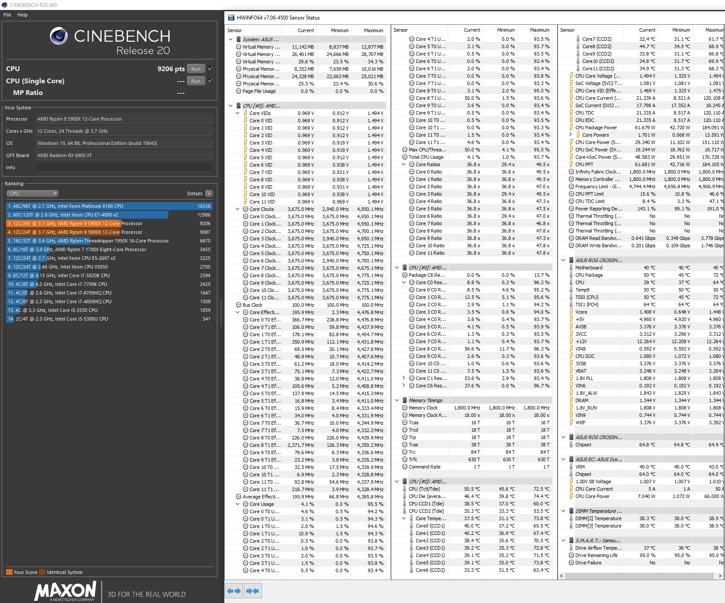Image resolution: width=725 pixels, height=603 pixels.
Task: Click the DIMM[2] Temperature thermometer icon
Action: [571, 518]
